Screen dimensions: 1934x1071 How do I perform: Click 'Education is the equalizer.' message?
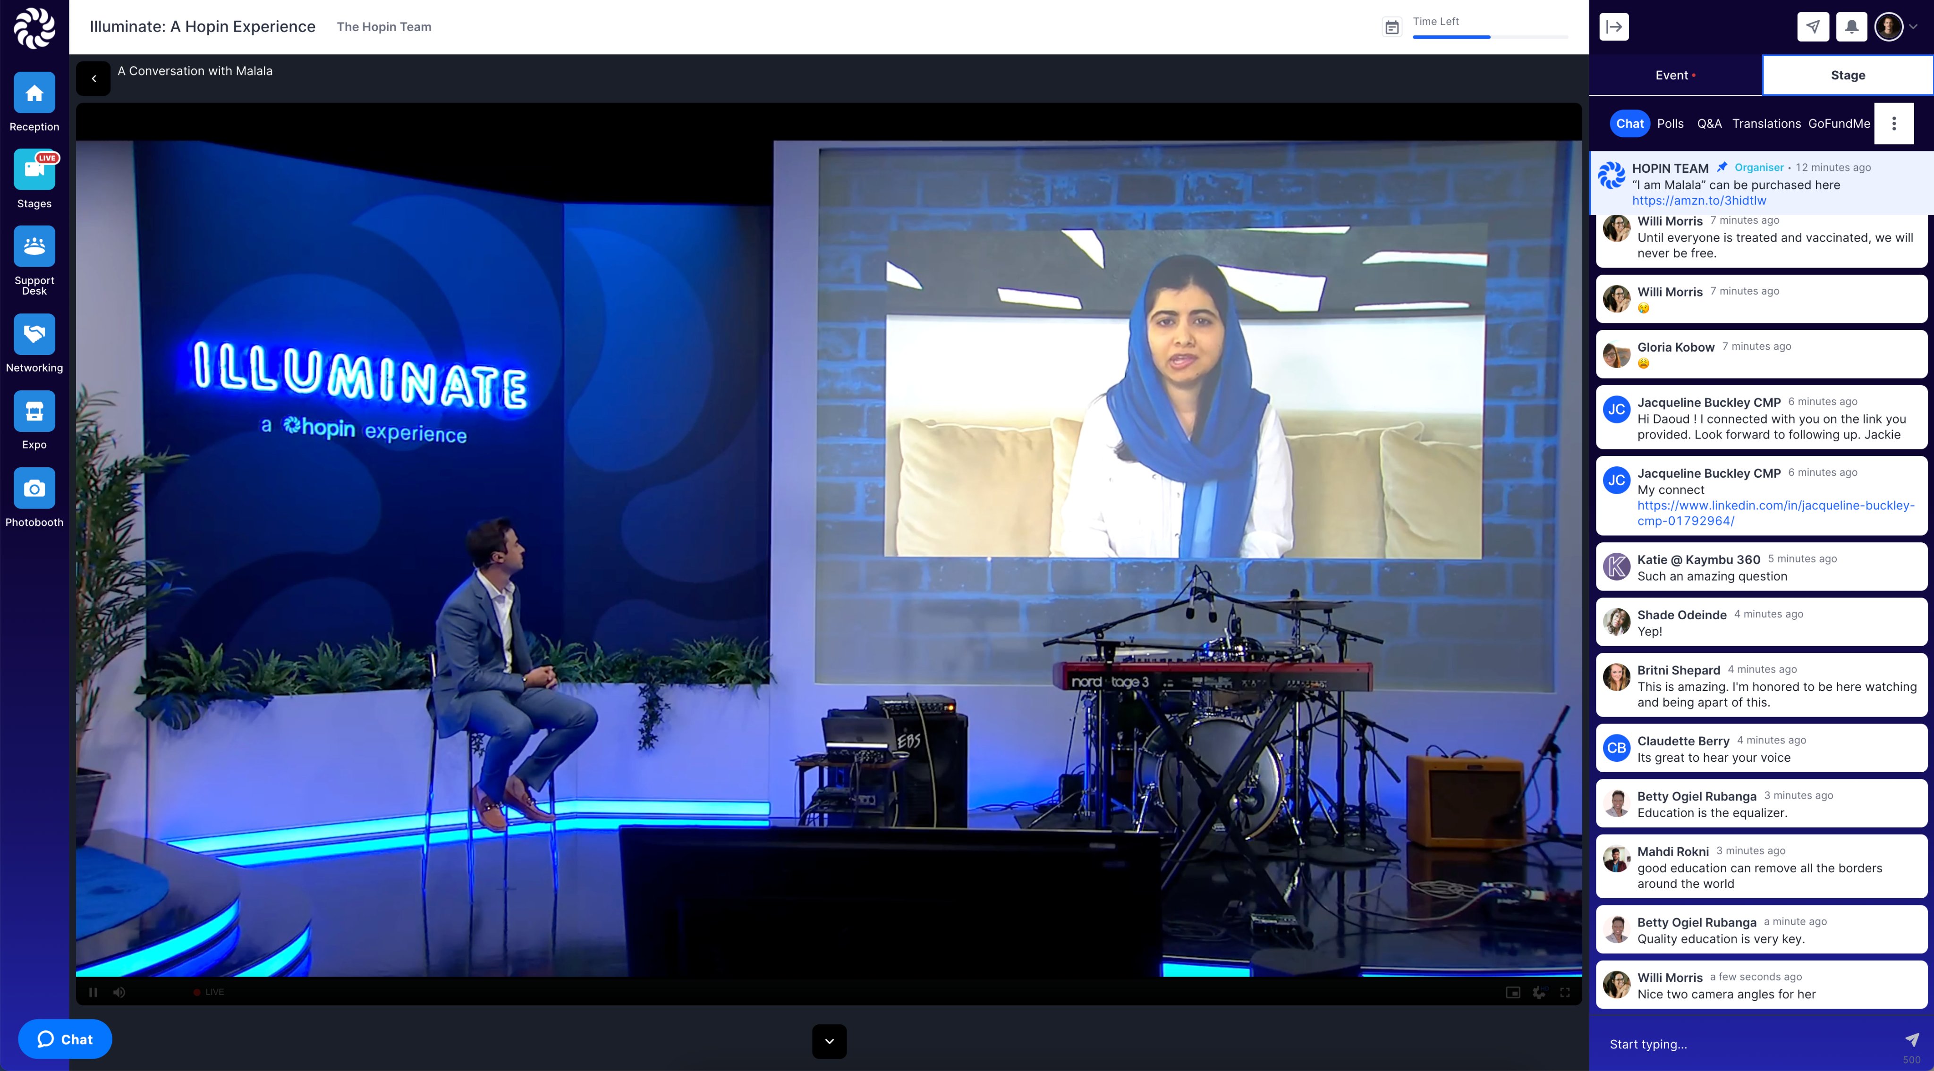(x=1712, y=813)
